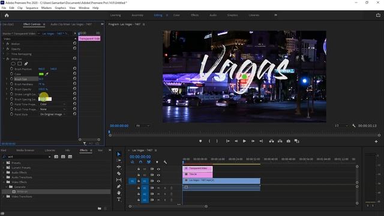Open the program monitor Fit zoom dropdown
The image size is (384, 216).
(x=143, y=125)
